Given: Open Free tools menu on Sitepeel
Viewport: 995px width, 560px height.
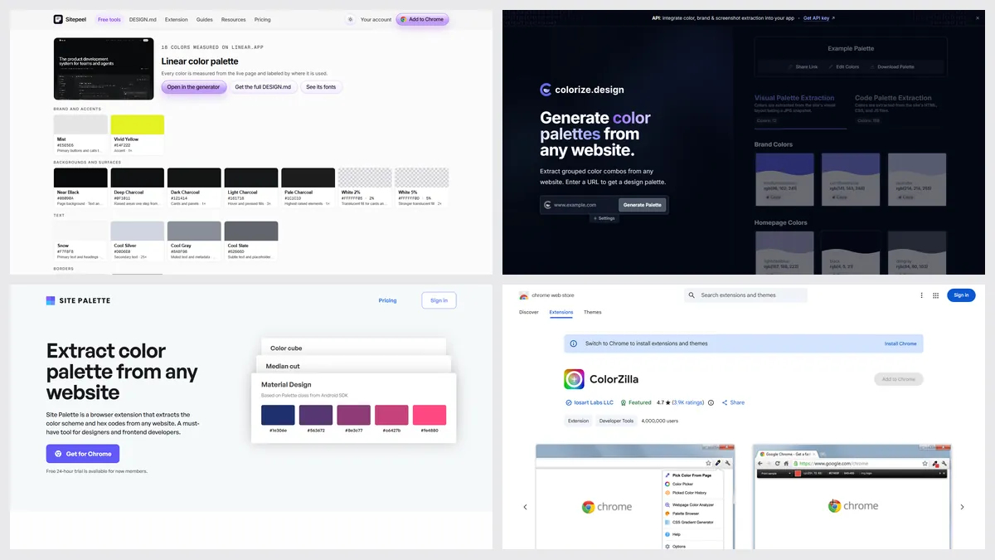Looking at the screenshot, I should (x=109, y=19).
